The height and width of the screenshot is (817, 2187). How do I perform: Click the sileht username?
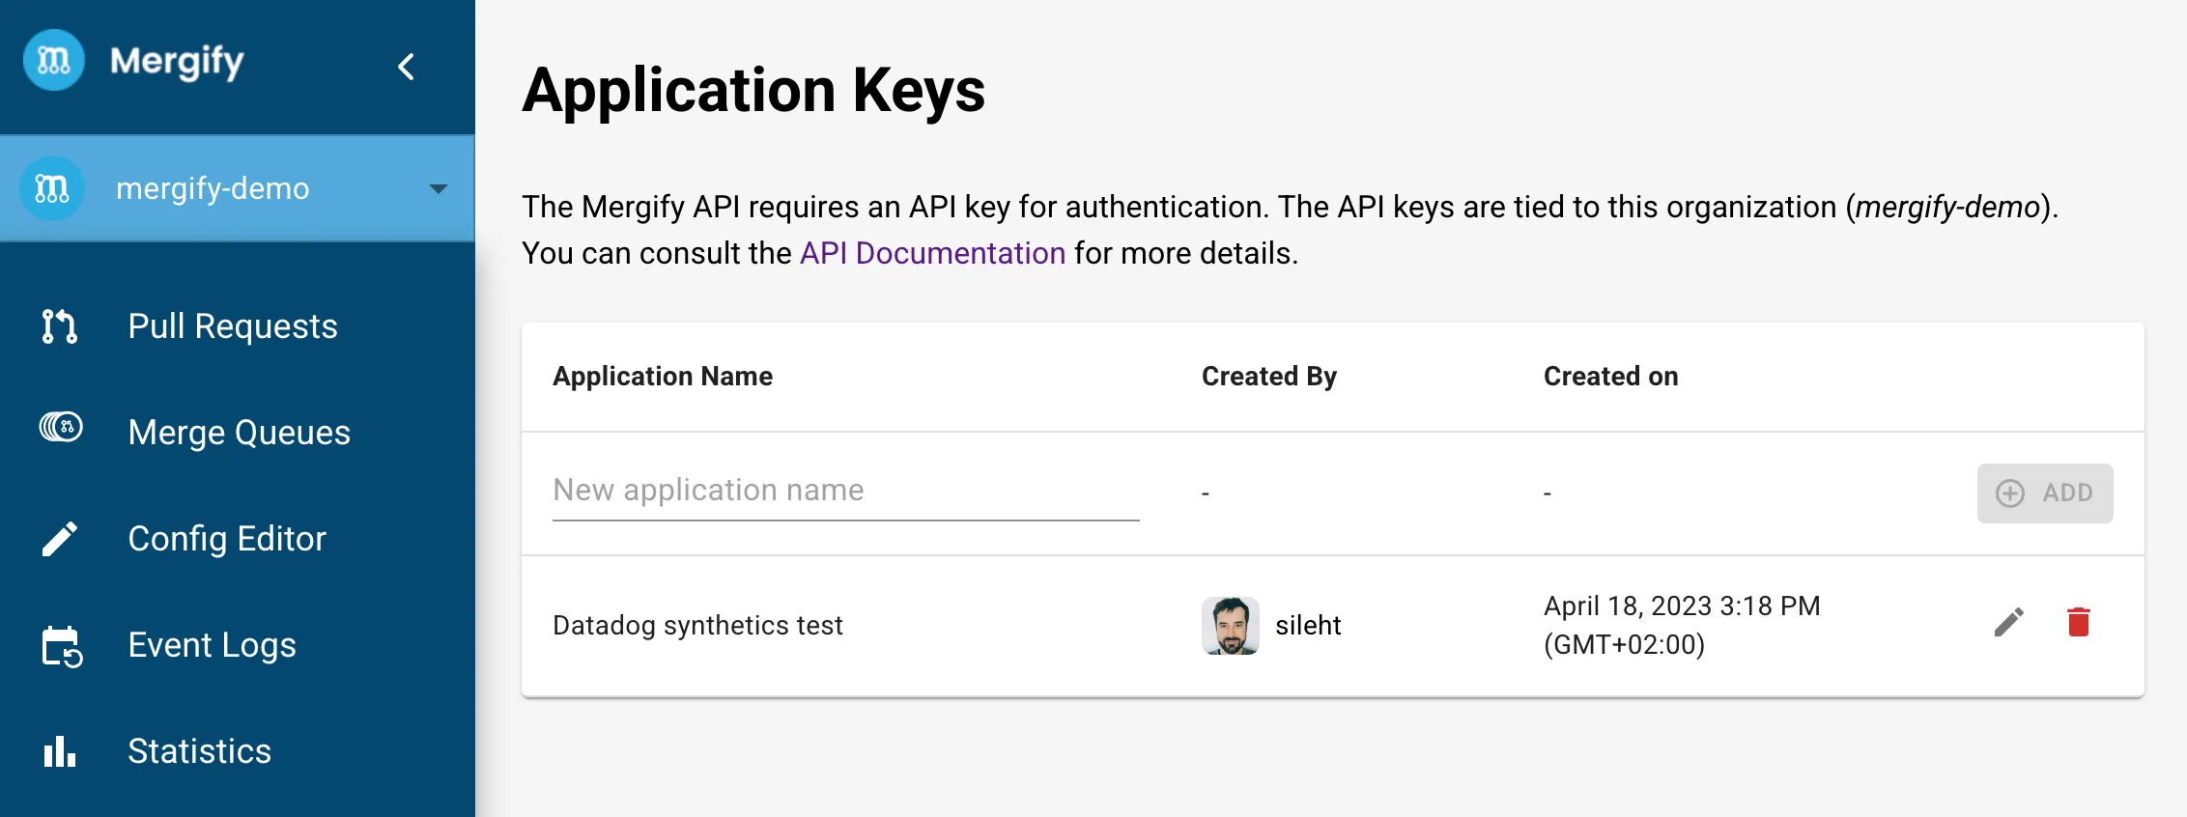(1308, 626)
